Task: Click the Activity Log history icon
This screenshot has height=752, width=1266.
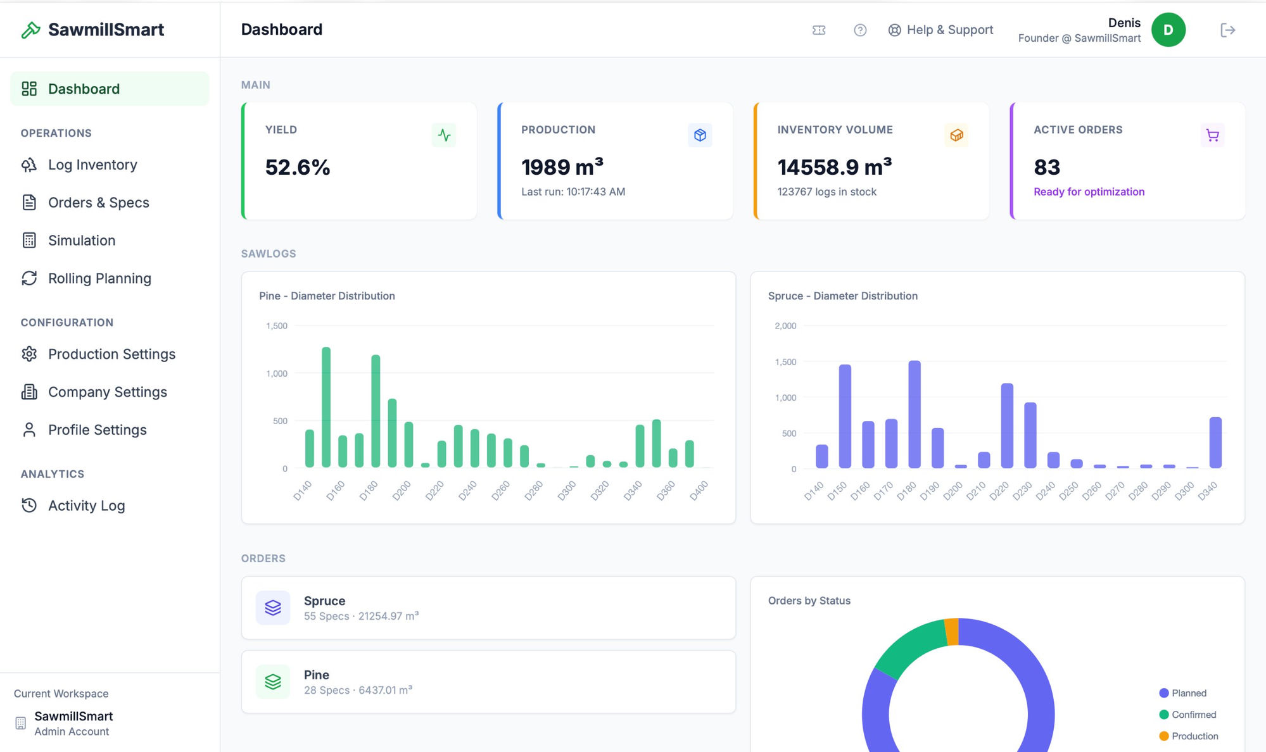Action: [29, 505]
